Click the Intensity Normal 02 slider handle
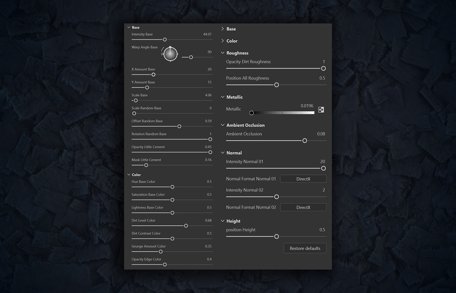456x293 pixels. coord(277,197)
